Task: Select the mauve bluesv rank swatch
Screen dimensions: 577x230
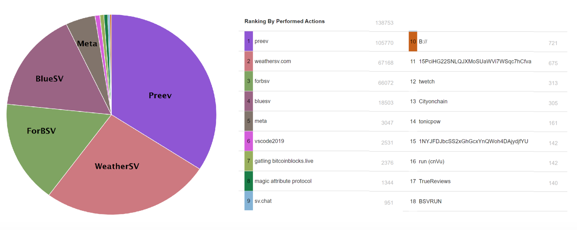Action: [248, 101]
